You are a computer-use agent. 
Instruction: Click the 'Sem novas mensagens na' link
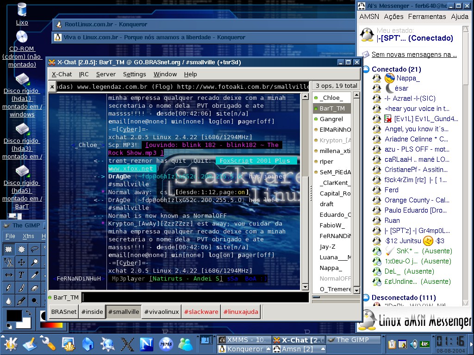click(414, 55)
